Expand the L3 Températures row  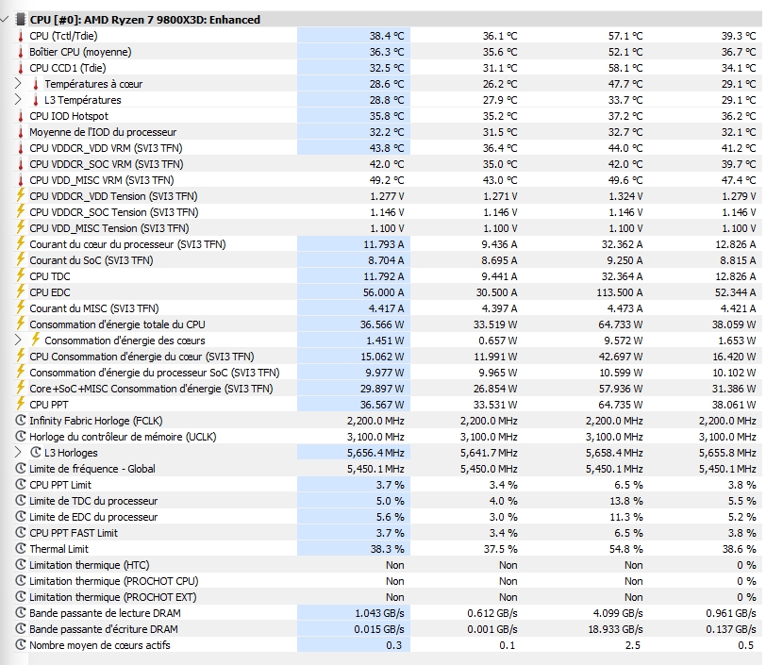tap(18, 99)
